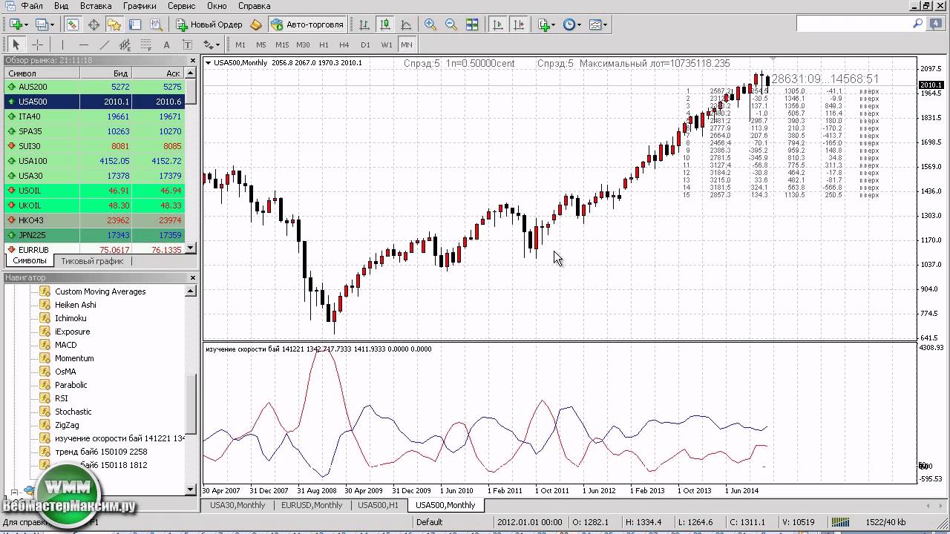
Task: Select the text label T tool
Action: pos(188,44)
